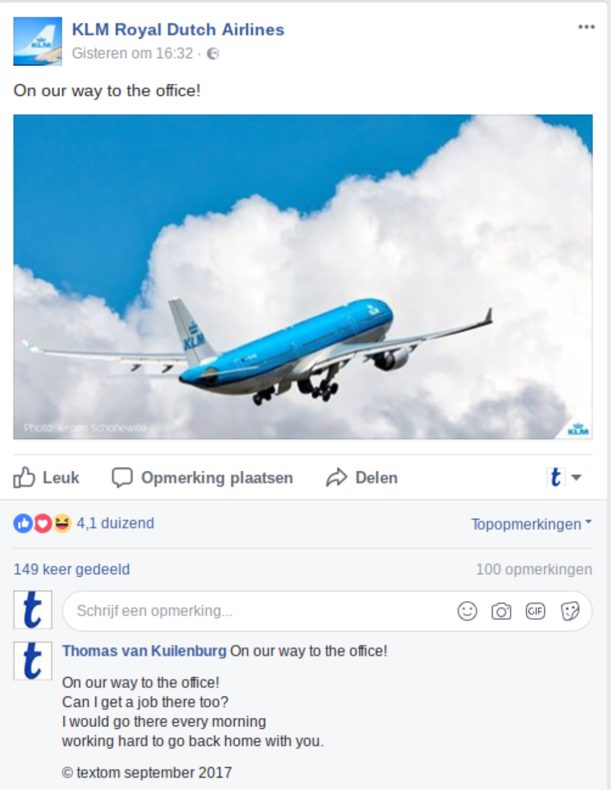Open the three-dot post options menu
This screenshot has width=611, height=790.
click(586, 27)
